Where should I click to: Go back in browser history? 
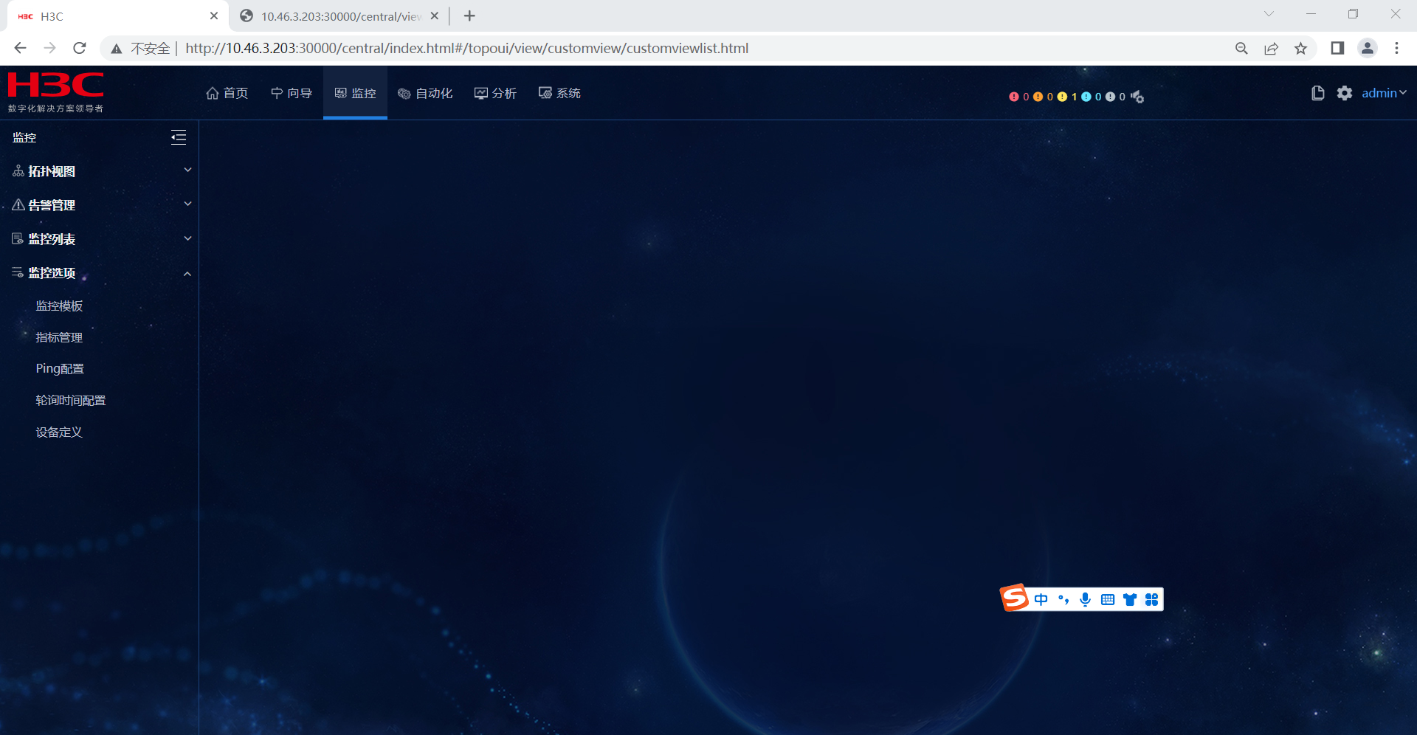[20, 48]
